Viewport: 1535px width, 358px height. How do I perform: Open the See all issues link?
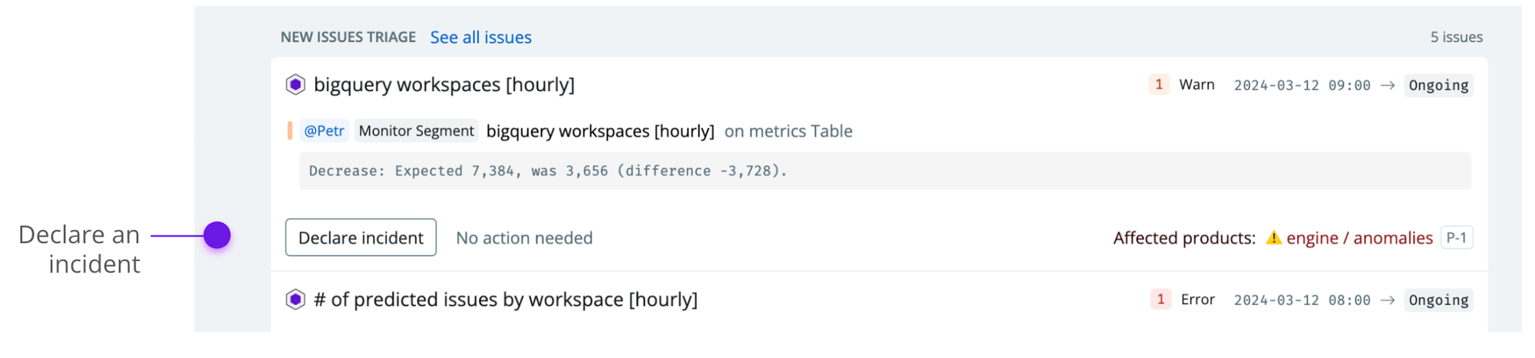click(x=480, y=37)
